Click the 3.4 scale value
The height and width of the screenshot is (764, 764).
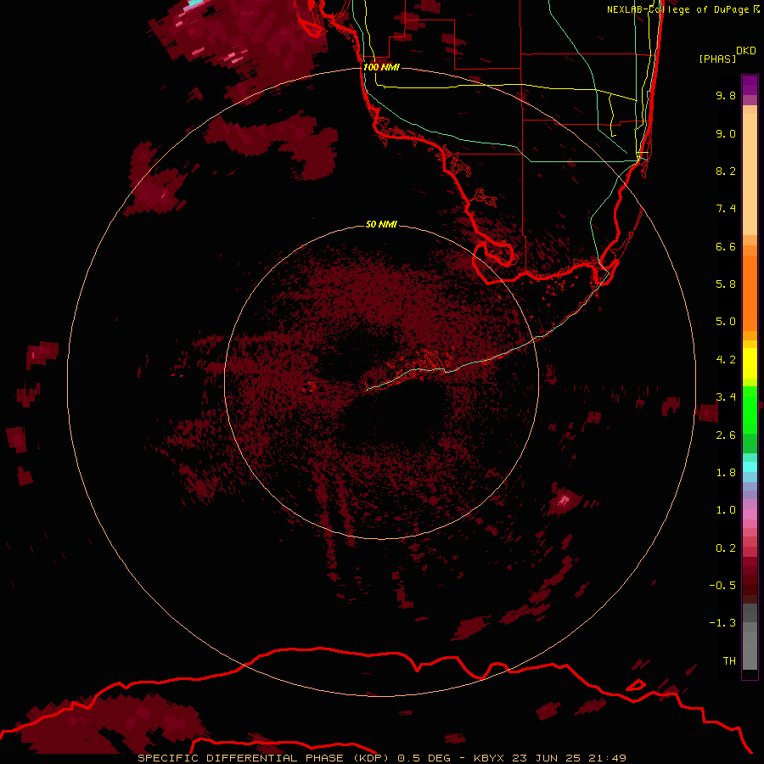click(x=726, y=397)
